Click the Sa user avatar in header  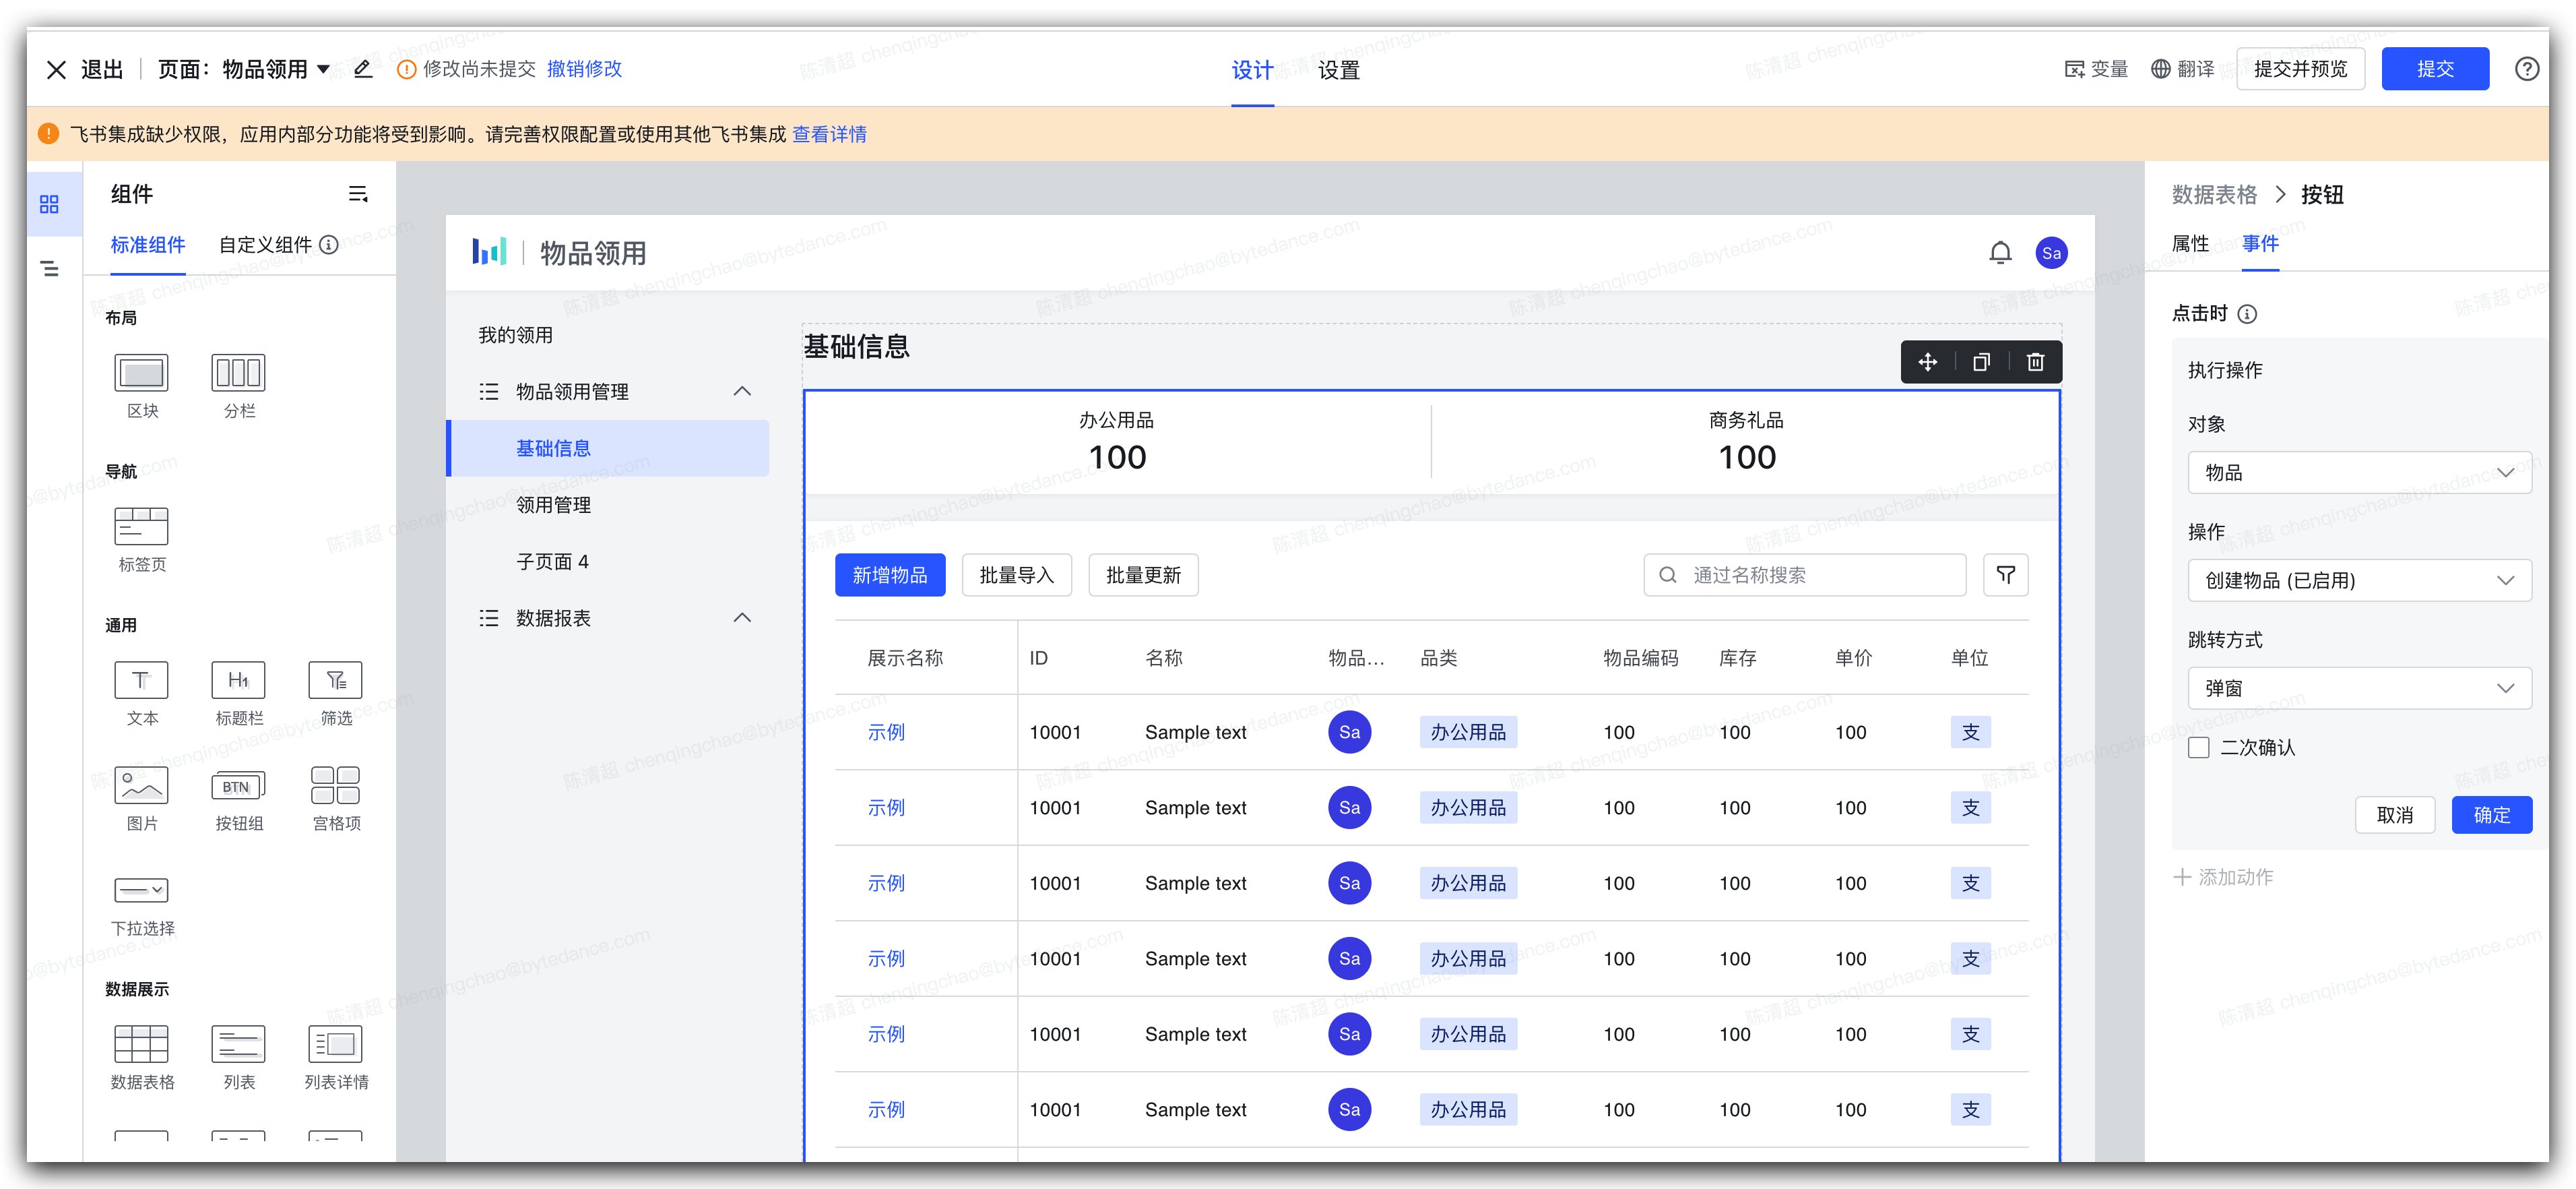click(x=2051, y=253)
